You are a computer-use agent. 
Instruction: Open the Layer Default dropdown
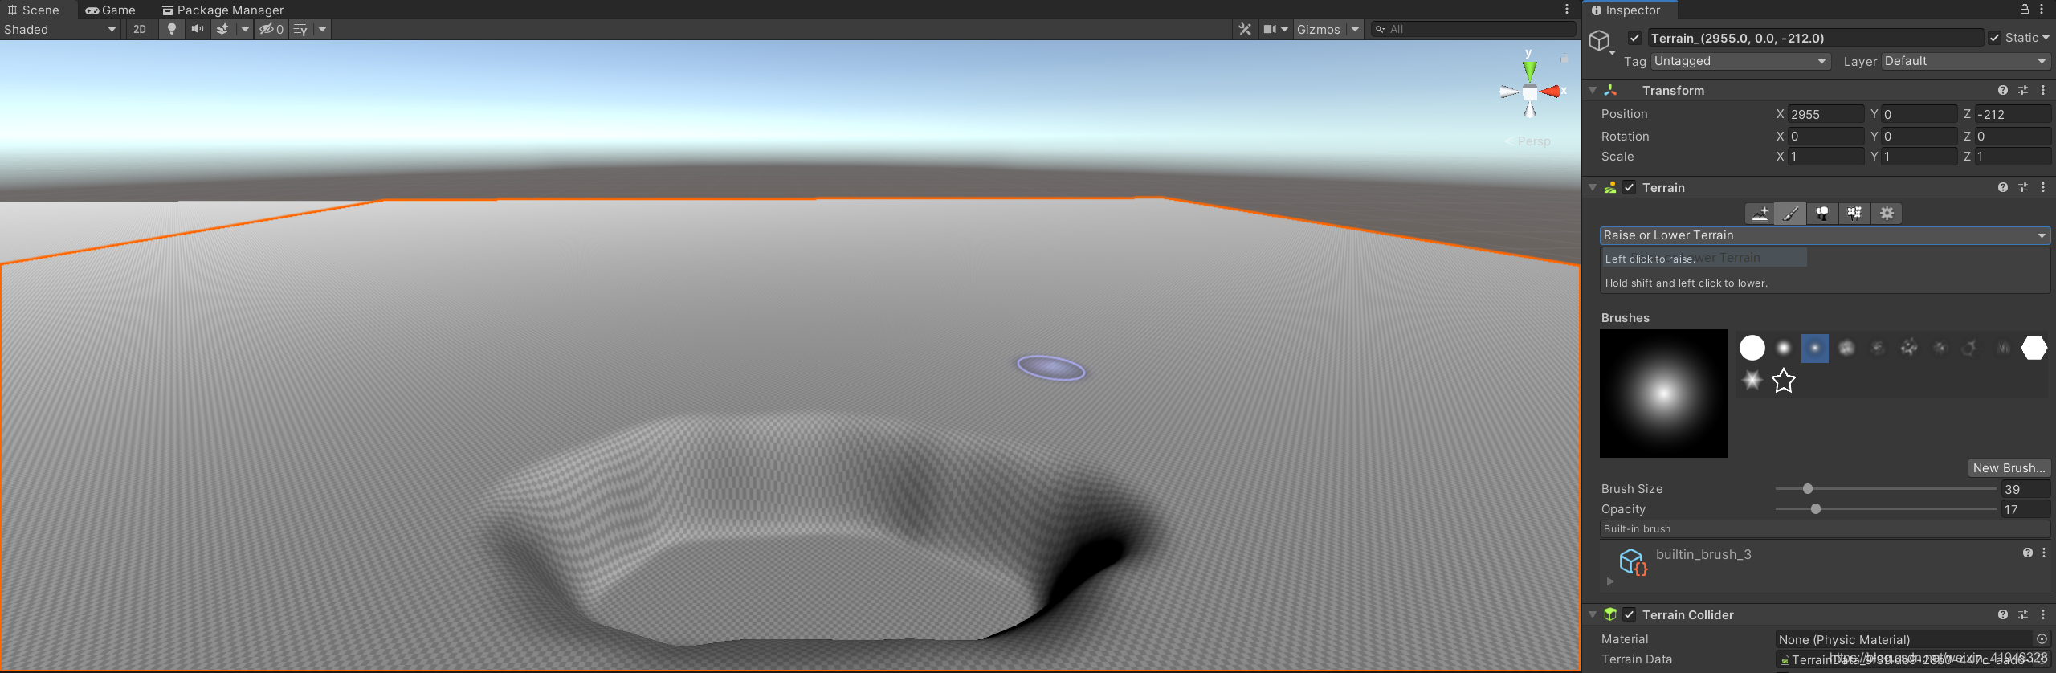[1966, 61]
